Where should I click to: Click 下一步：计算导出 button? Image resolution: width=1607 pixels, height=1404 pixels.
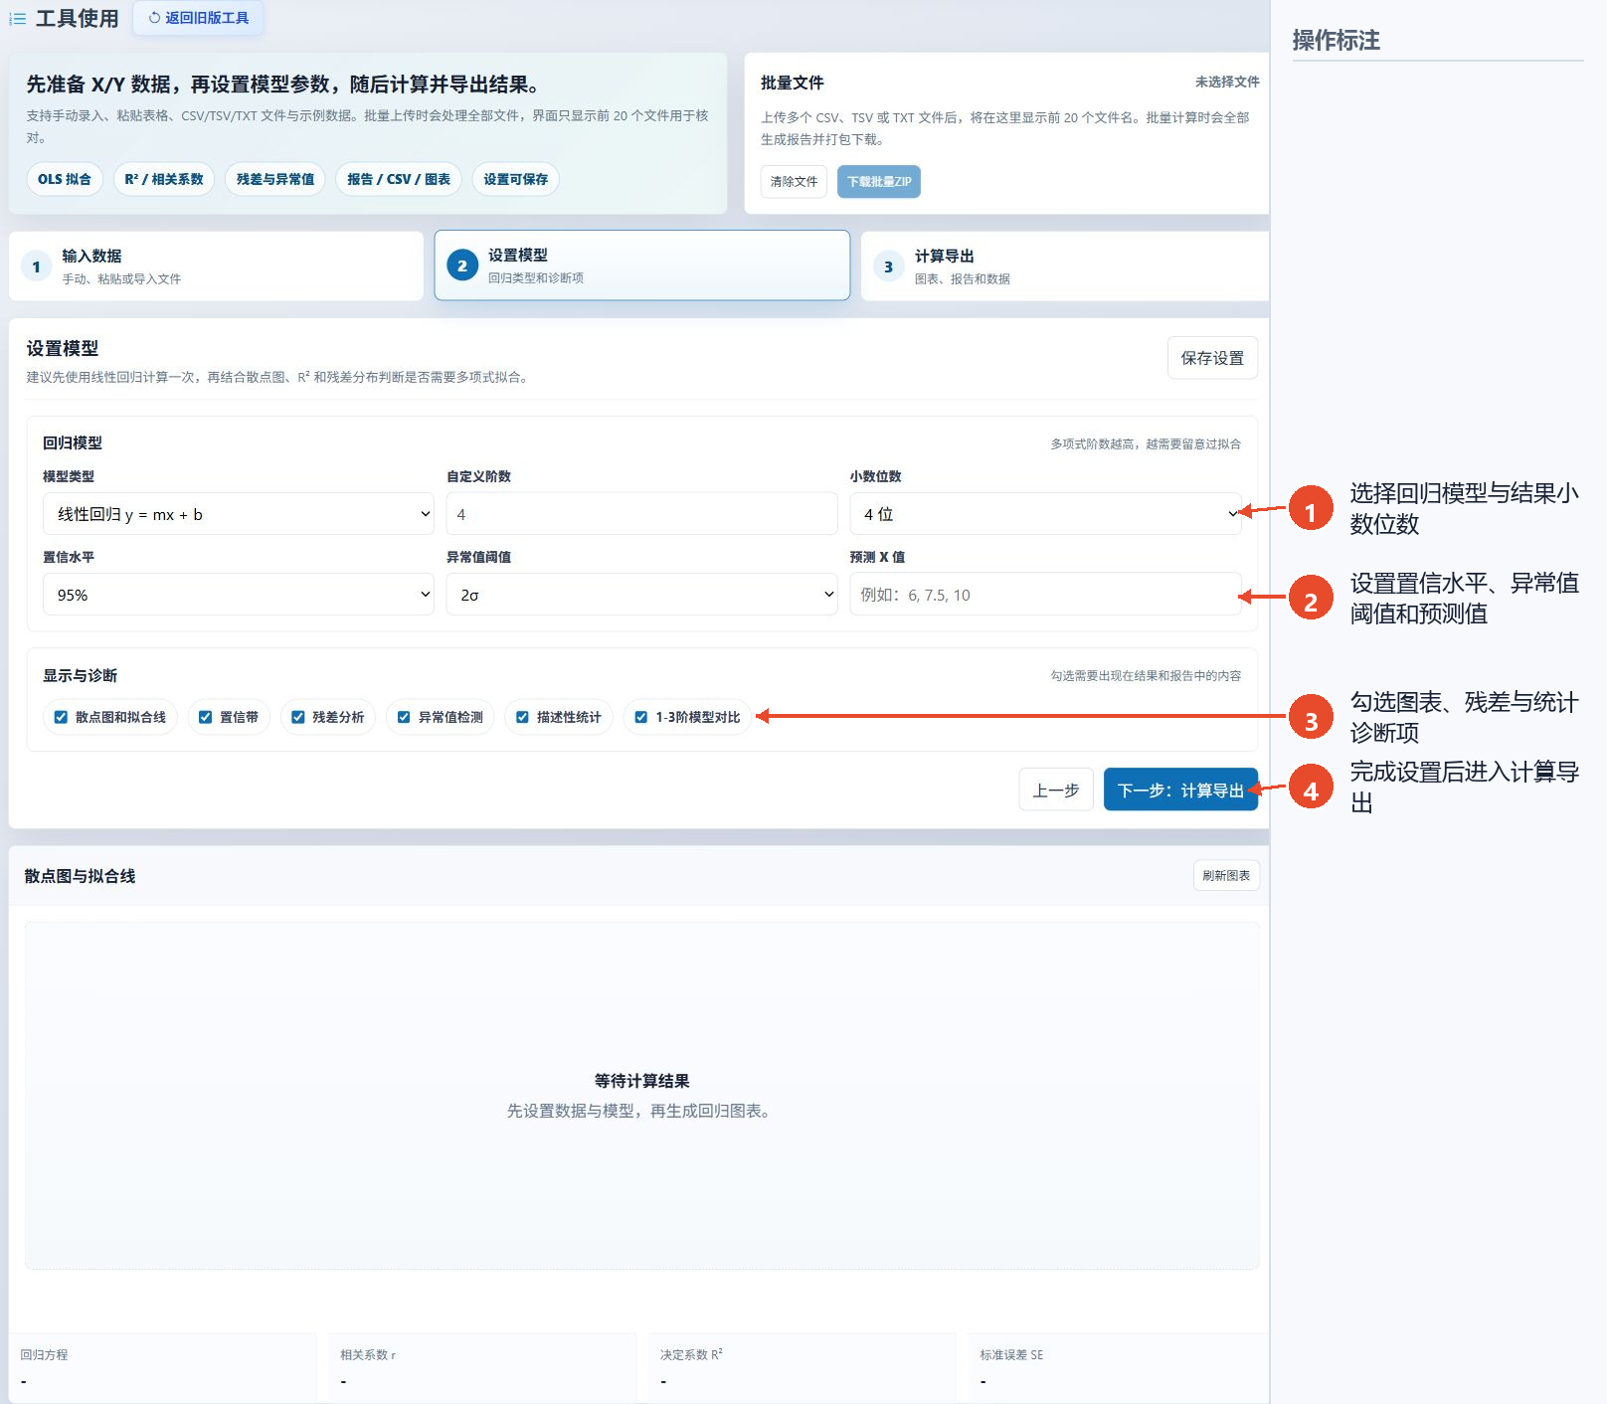coord(1180,790)
